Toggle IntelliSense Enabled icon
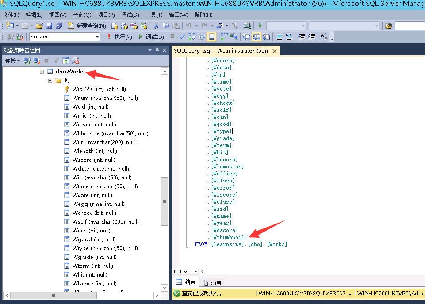The height and width of the screenshot is (304, 425). (x=212, y=37)
